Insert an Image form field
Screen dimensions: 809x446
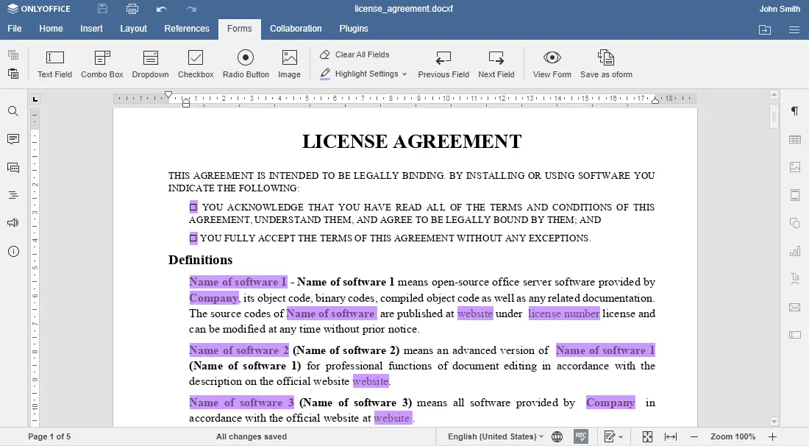[289, 63]
